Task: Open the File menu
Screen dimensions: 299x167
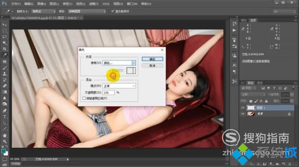Action: [16, 4]
